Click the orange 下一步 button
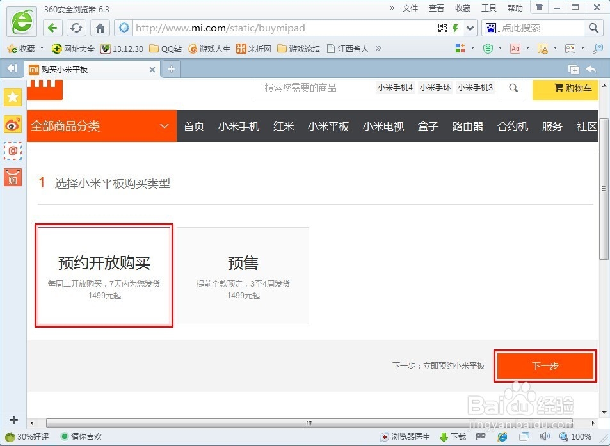The image size is (610, 446). tap(545, 366)
